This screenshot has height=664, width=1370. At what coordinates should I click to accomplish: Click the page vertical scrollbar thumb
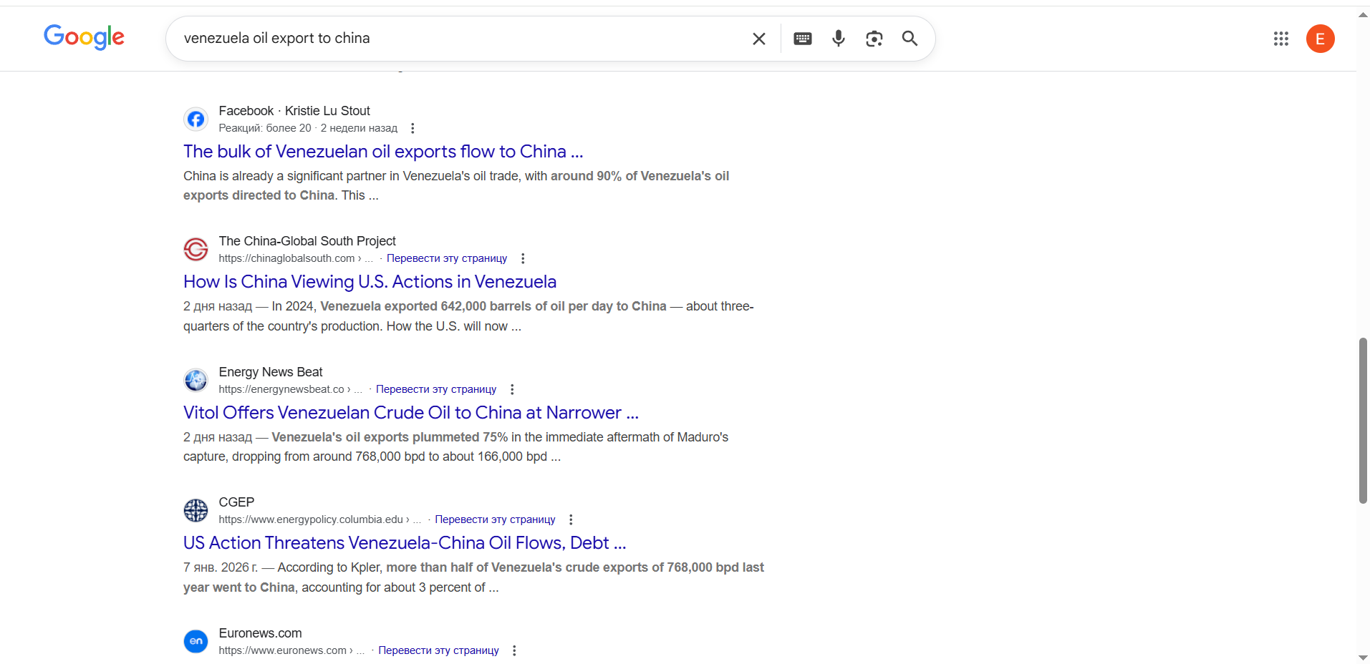[1363, 421]
